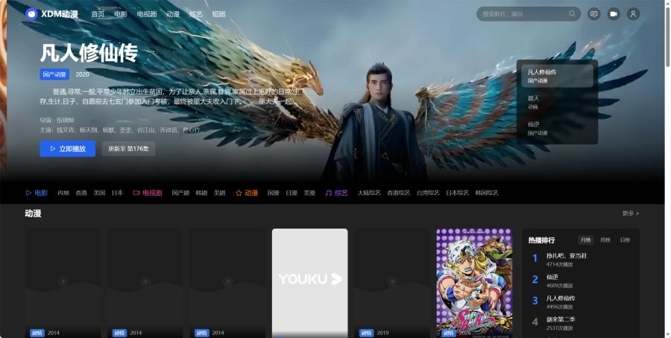Open 电视剧 in the top navigation
The height and width of the screenshot is (338, 671).
click(x=147, y=14)
